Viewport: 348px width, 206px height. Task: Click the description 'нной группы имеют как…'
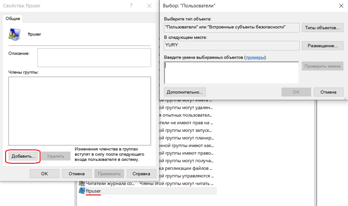coord(186,146)
